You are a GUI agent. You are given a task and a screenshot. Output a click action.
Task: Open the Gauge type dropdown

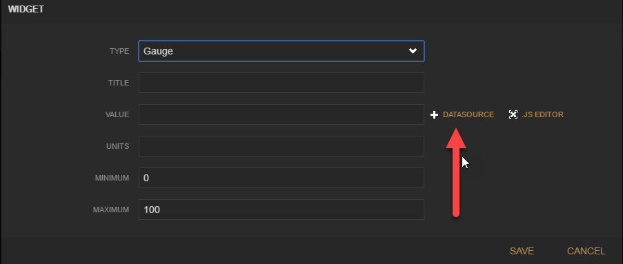pyautogui.click(x=281, y=51)
